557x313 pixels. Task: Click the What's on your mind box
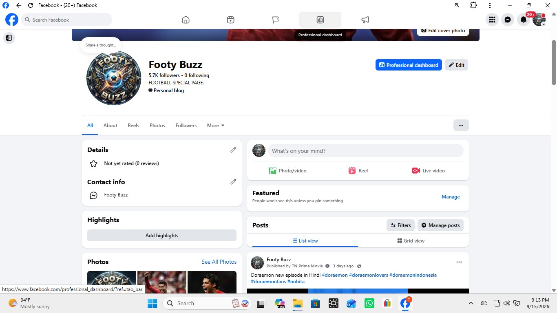coord(366,151)
